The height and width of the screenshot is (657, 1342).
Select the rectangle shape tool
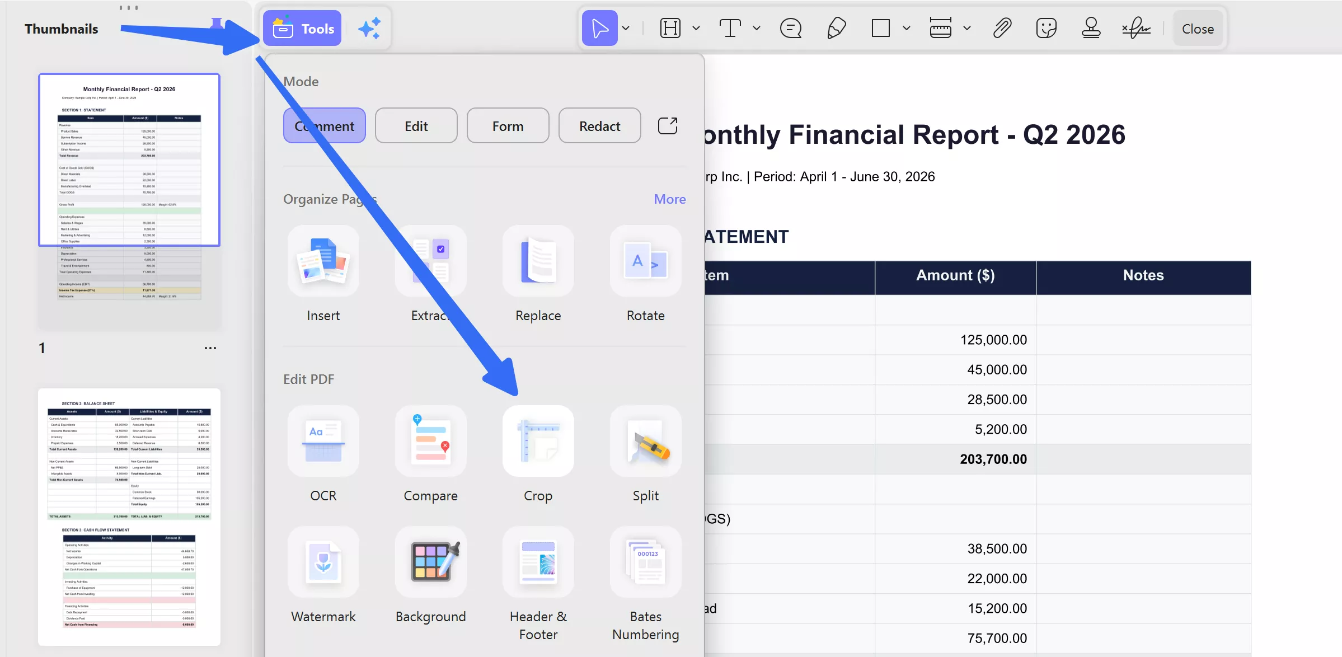(x=881, y=28)
